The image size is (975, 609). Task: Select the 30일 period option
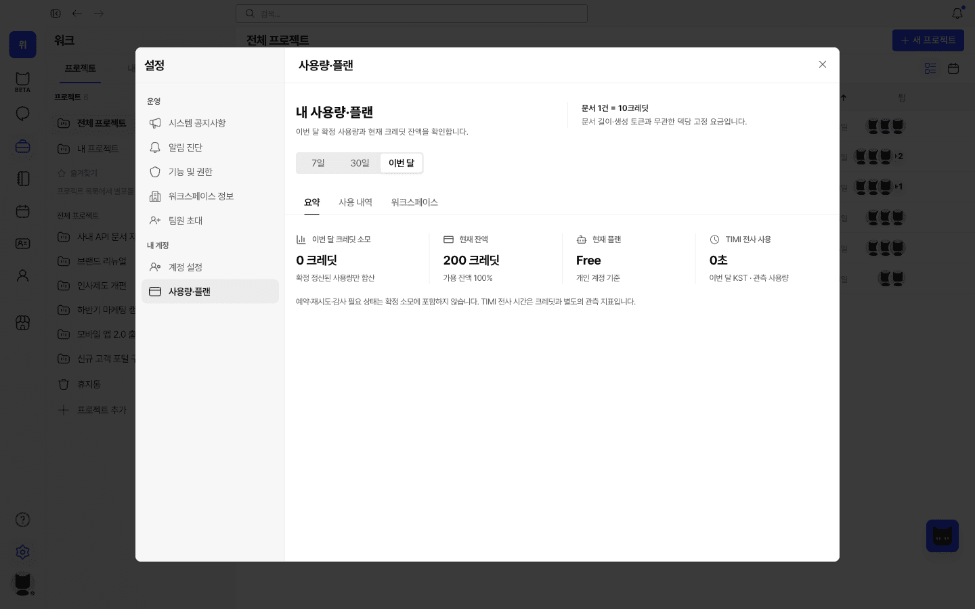point(360,163)
